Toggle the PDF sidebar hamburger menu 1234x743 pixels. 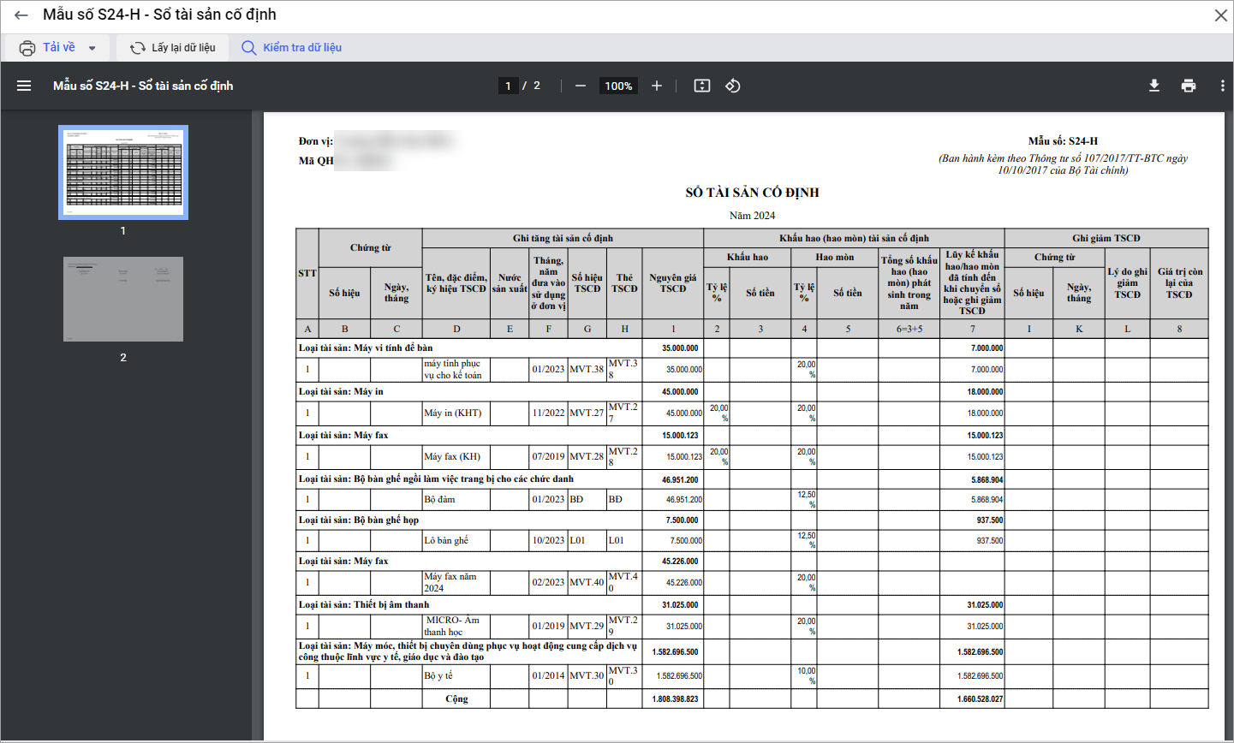click(x=24, y=86)
